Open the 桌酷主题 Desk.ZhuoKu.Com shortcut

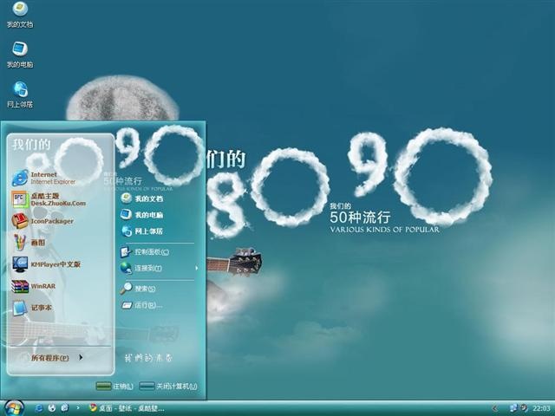point(49,199)
